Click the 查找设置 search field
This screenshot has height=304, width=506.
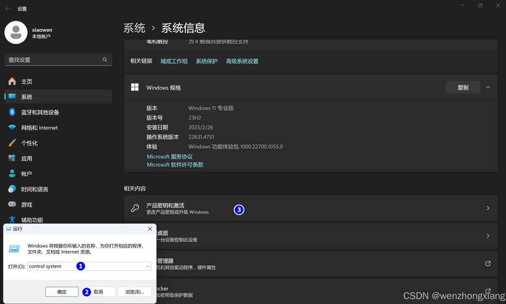58,60
